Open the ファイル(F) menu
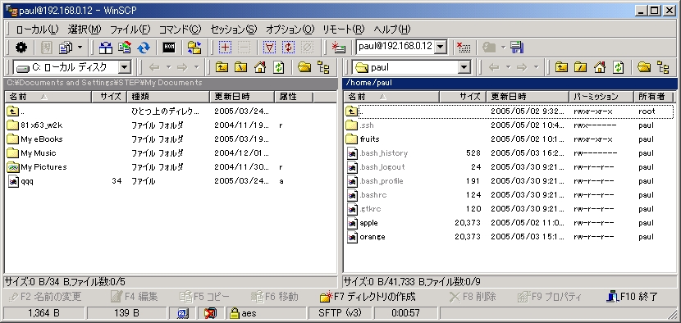Image resolution: width=681 pixels, height=323 pixels. (130, 30)
